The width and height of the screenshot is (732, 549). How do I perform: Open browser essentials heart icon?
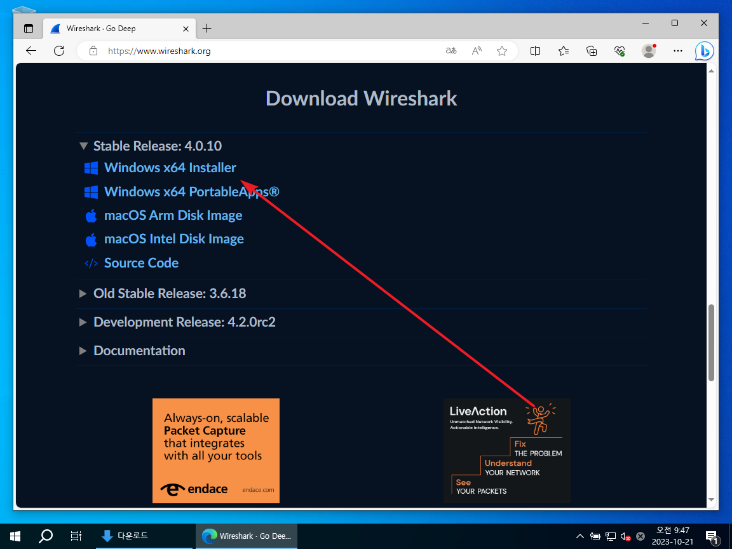coord(620,51)
